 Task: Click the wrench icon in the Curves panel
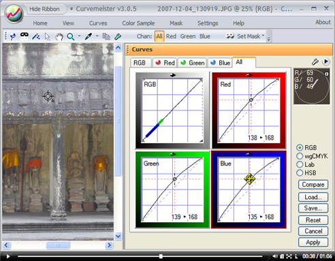(315, 62)
